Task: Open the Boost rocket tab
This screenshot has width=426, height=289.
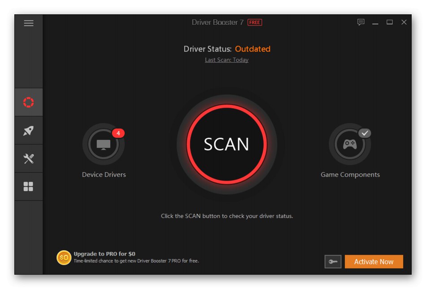Action: [29, 130]
